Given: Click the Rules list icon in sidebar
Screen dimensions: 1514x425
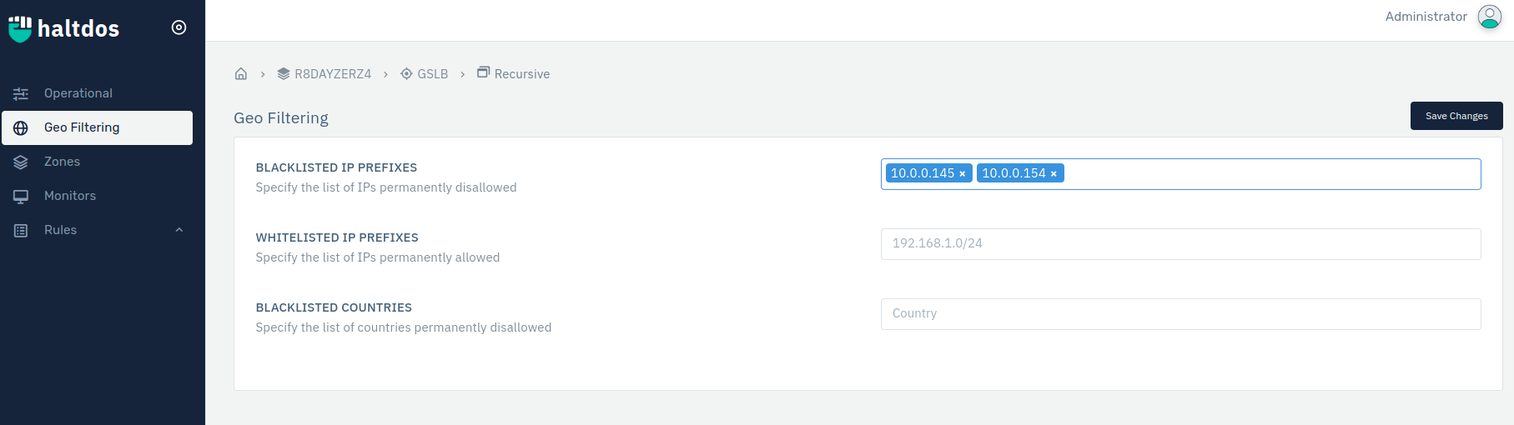Looking at the screenshot, I should click(21, 230).
